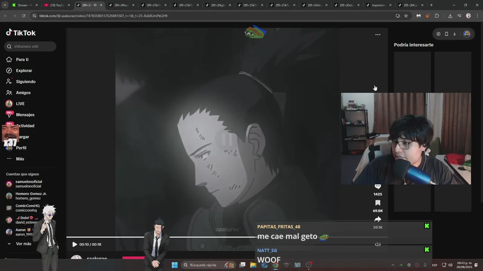Open Chrome tab search dropdown
The height and width of the screenshot is (271, 483).
pyautogui.click(x=5, y=5)
